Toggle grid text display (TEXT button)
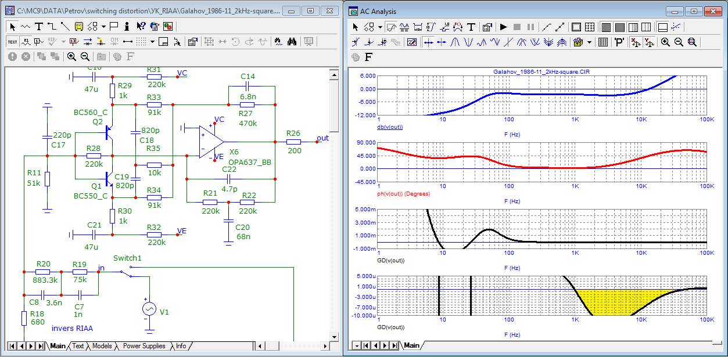This screenshot has width=728, height=357. coord(12,41)
